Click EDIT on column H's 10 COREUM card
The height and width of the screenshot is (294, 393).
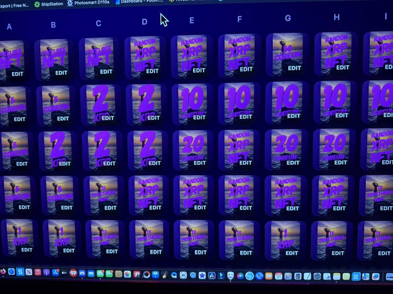[x=342, y=115]
